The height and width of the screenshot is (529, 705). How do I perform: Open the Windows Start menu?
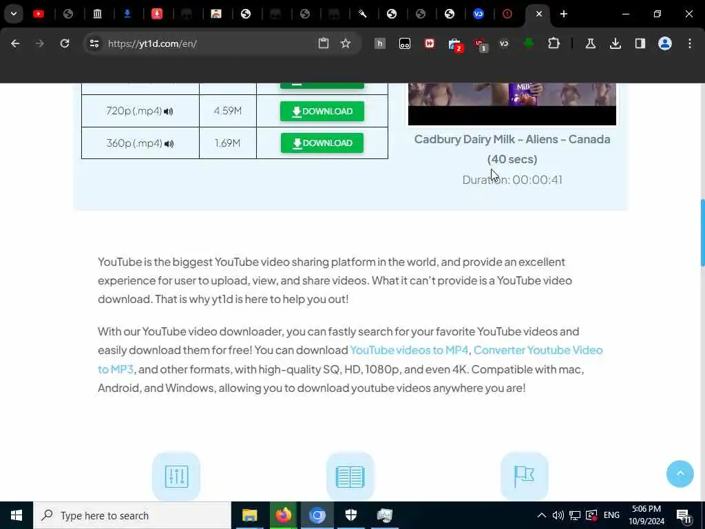17,515
